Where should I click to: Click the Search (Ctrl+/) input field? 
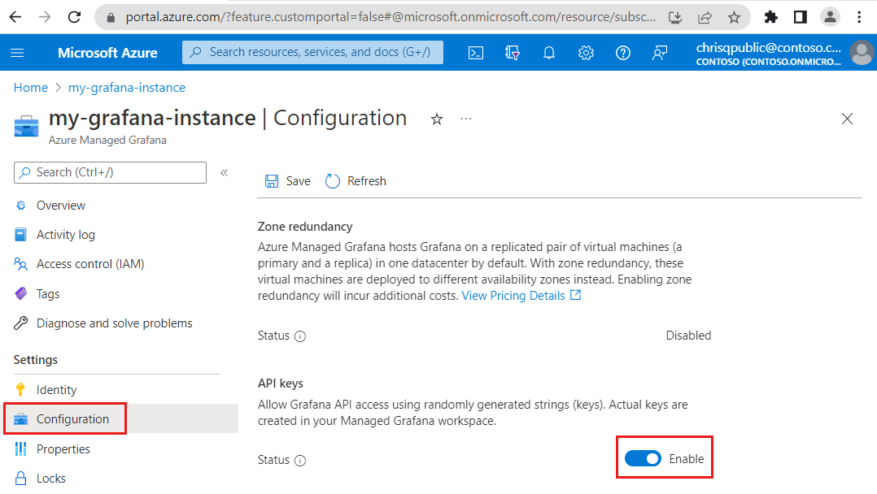(110, 172)
